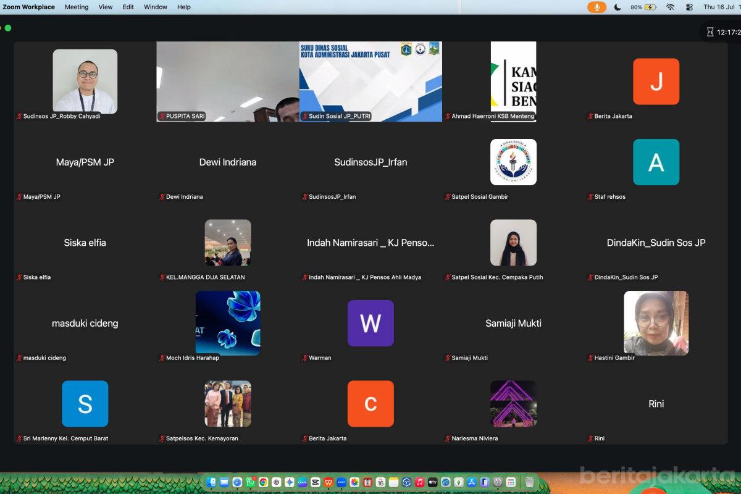Launch Music from the dock

coord(419,482)
